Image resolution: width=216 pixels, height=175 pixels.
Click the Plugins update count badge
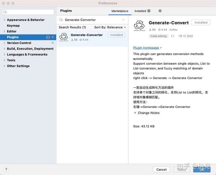point(48,37)
